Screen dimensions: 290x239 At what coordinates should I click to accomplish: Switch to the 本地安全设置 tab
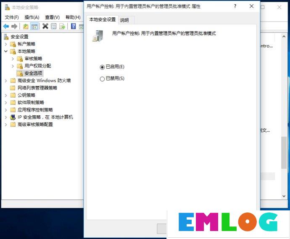[102, 19]
